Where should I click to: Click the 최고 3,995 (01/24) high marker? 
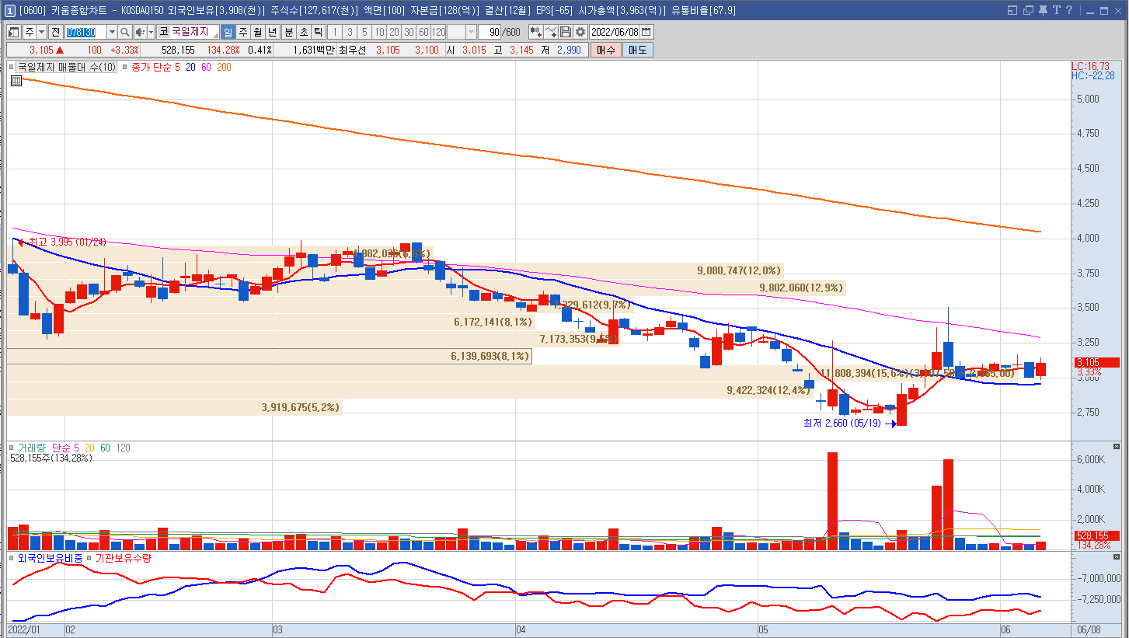coord(61,242)
